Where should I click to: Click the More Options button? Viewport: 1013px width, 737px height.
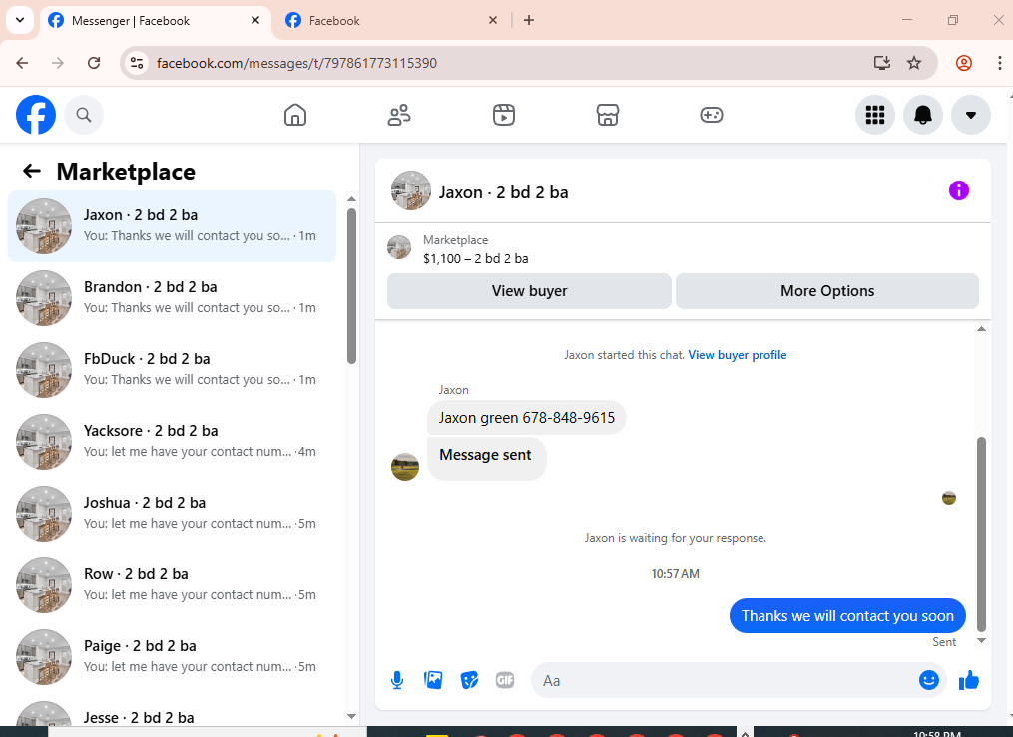(x=827, y=291)
